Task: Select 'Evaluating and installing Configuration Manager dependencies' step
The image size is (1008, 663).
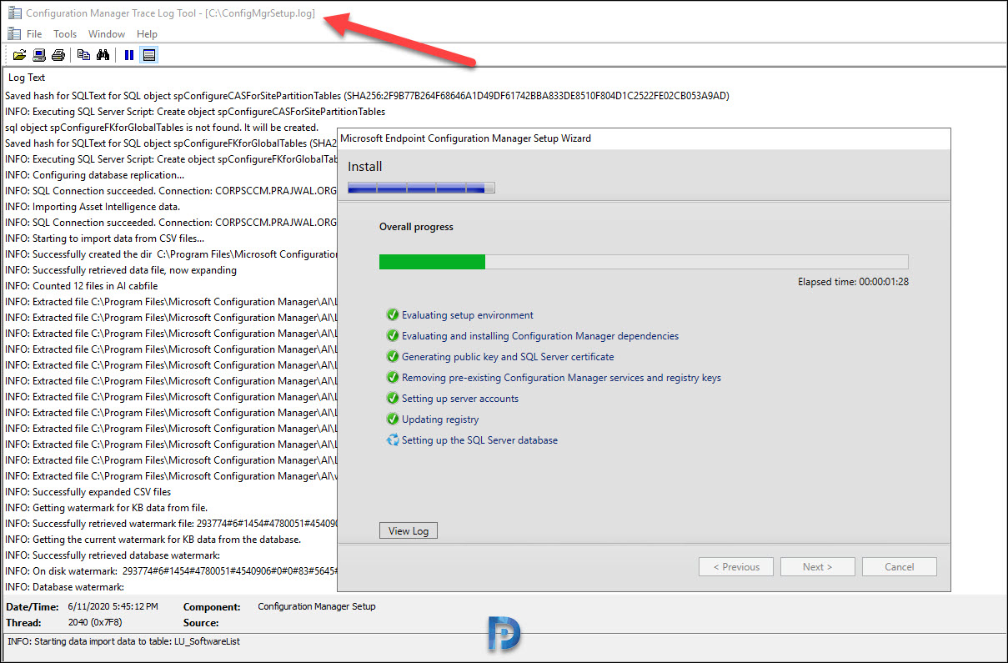Action: [540, 336]
